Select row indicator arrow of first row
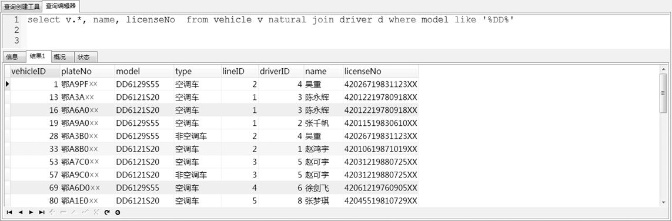Viewport: 672px width, 221px height. [x=7, y=85]
